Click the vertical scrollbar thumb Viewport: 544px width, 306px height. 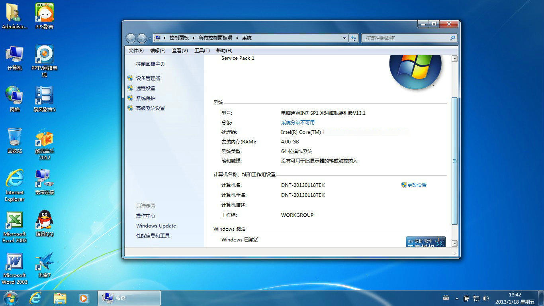pyautogui.click(x=454, y=161)
